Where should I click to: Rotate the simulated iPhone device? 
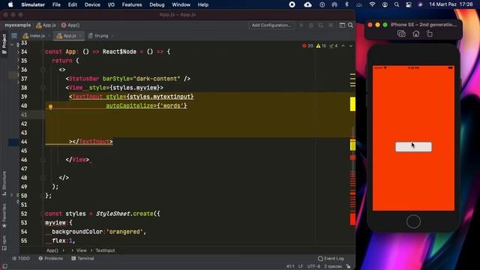coord(430,34)
